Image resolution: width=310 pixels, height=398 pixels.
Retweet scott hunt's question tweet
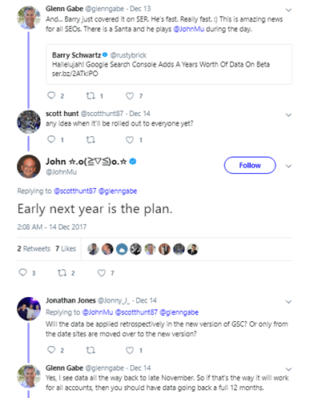click(x=91, y=139)
